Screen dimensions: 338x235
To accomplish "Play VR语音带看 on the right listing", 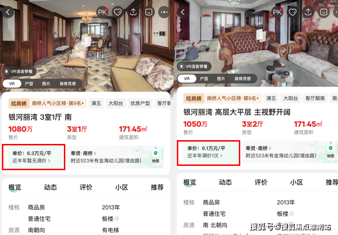I will point(194,66).
